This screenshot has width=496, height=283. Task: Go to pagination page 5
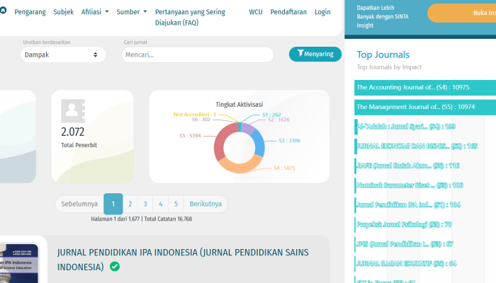[x=176, y=204]
